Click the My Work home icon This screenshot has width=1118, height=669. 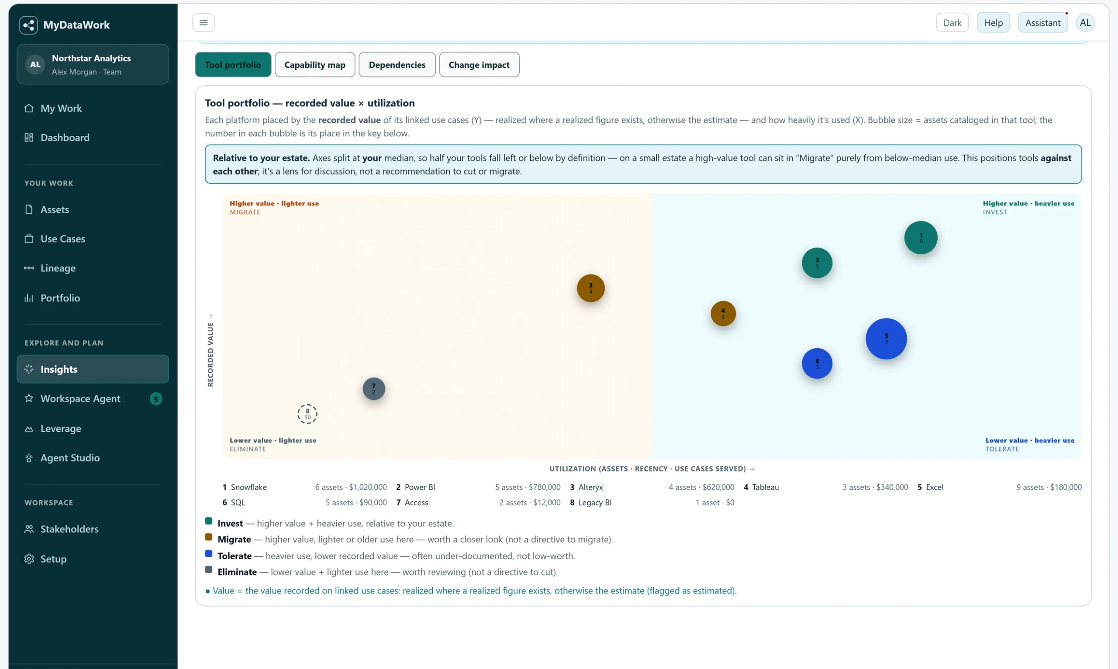pos(29,108)
